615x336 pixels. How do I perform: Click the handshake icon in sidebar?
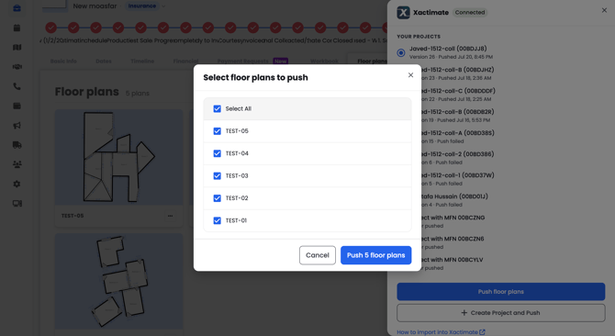(x=17, y=67)
